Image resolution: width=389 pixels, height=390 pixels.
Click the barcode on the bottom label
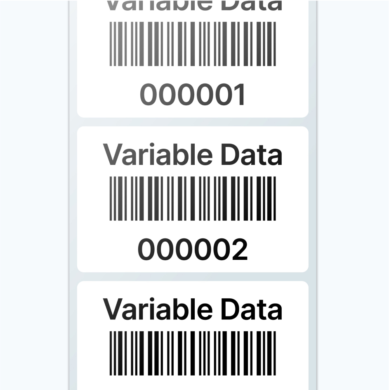point(193,353)
